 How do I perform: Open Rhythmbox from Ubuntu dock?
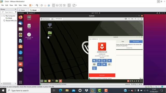click(x=20, y=35)
